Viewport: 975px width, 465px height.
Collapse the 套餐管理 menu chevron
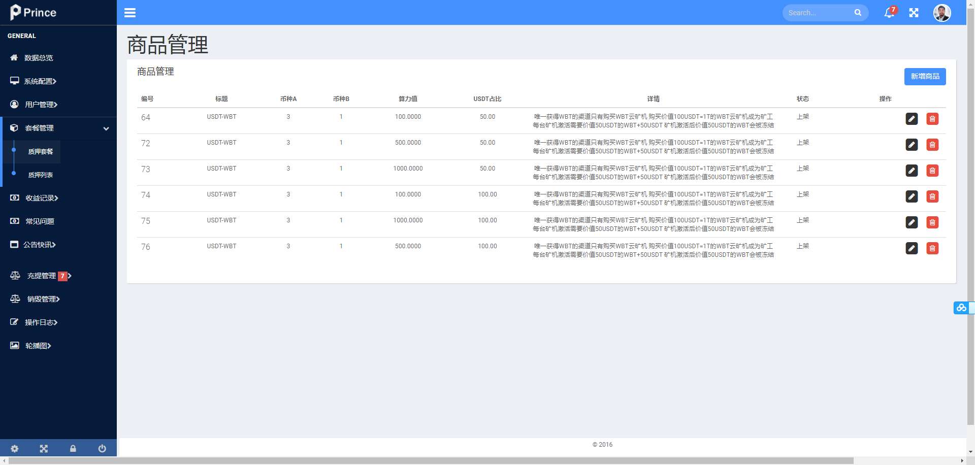pyautogui.click(x=106, y=128)
